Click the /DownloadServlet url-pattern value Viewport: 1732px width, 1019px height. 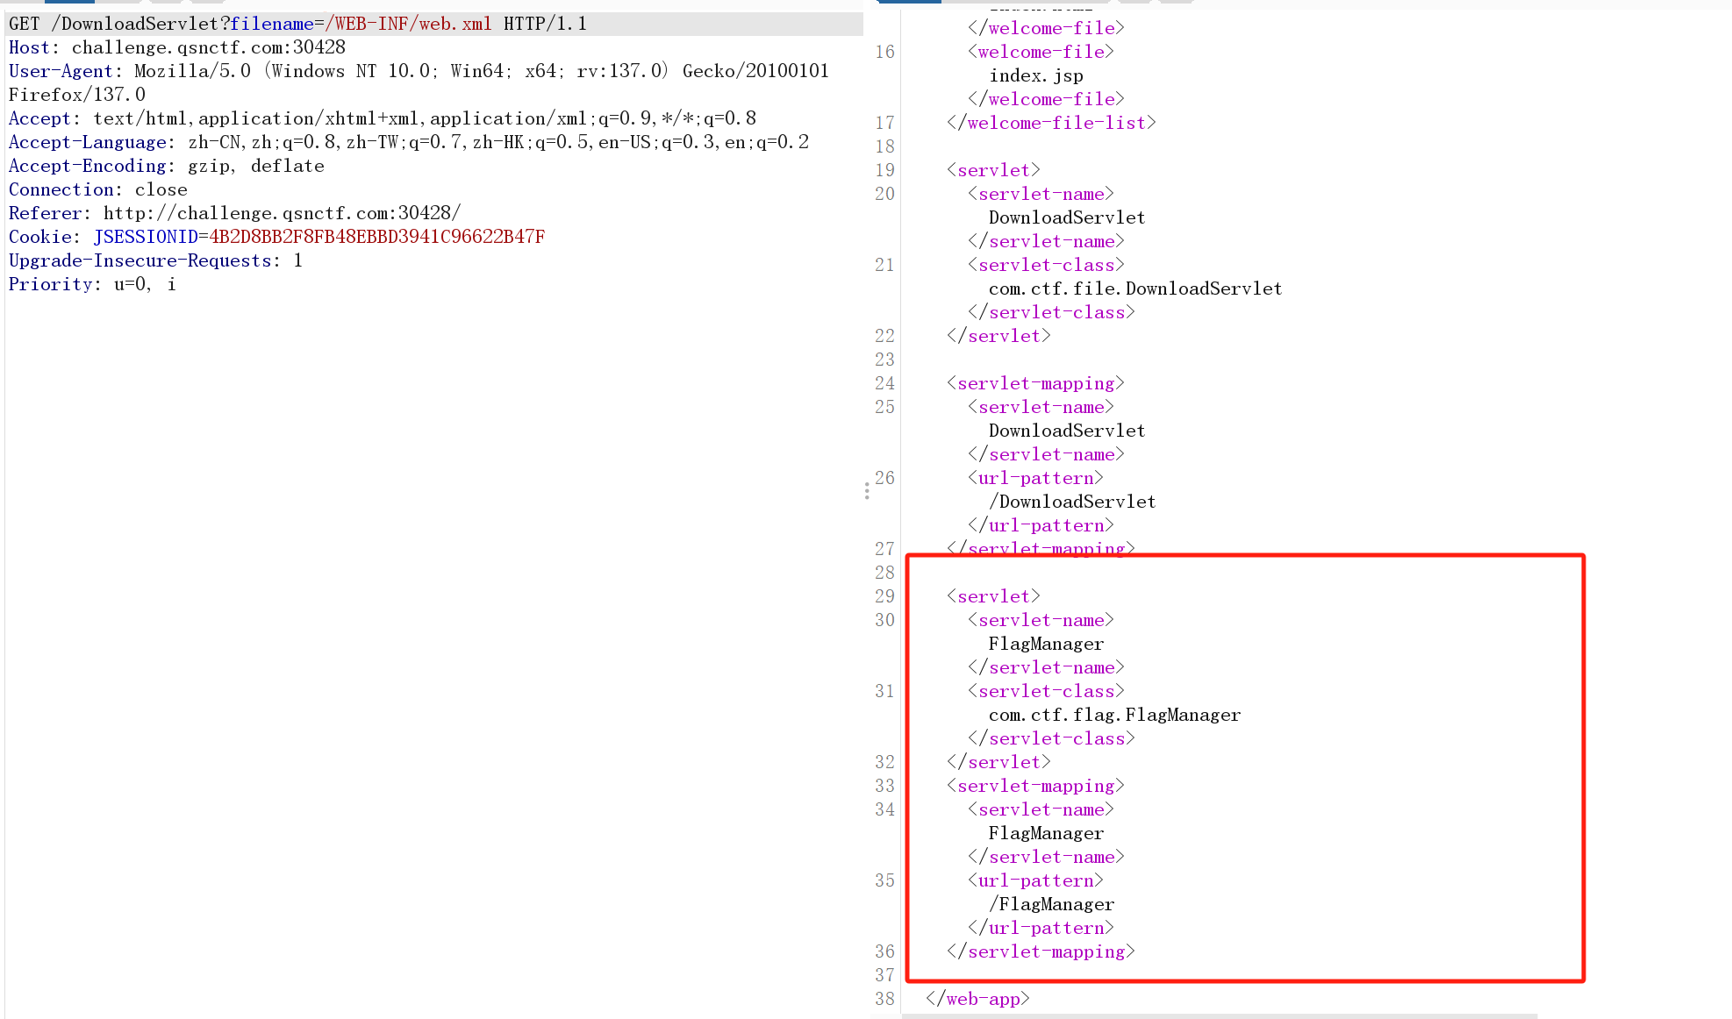[1071, 502]
